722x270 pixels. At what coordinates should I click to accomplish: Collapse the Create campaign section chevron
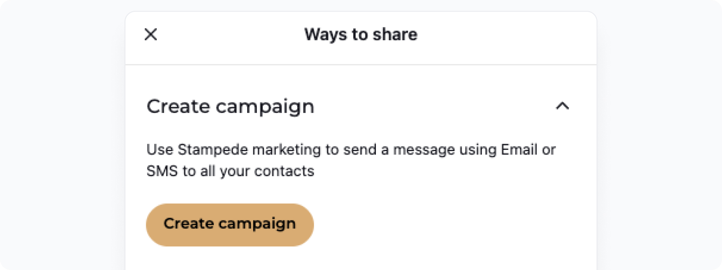coord(562,106)
